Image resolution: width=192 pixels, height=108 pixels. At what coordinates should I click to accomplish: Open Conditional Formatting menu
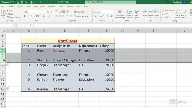(120, 14)
